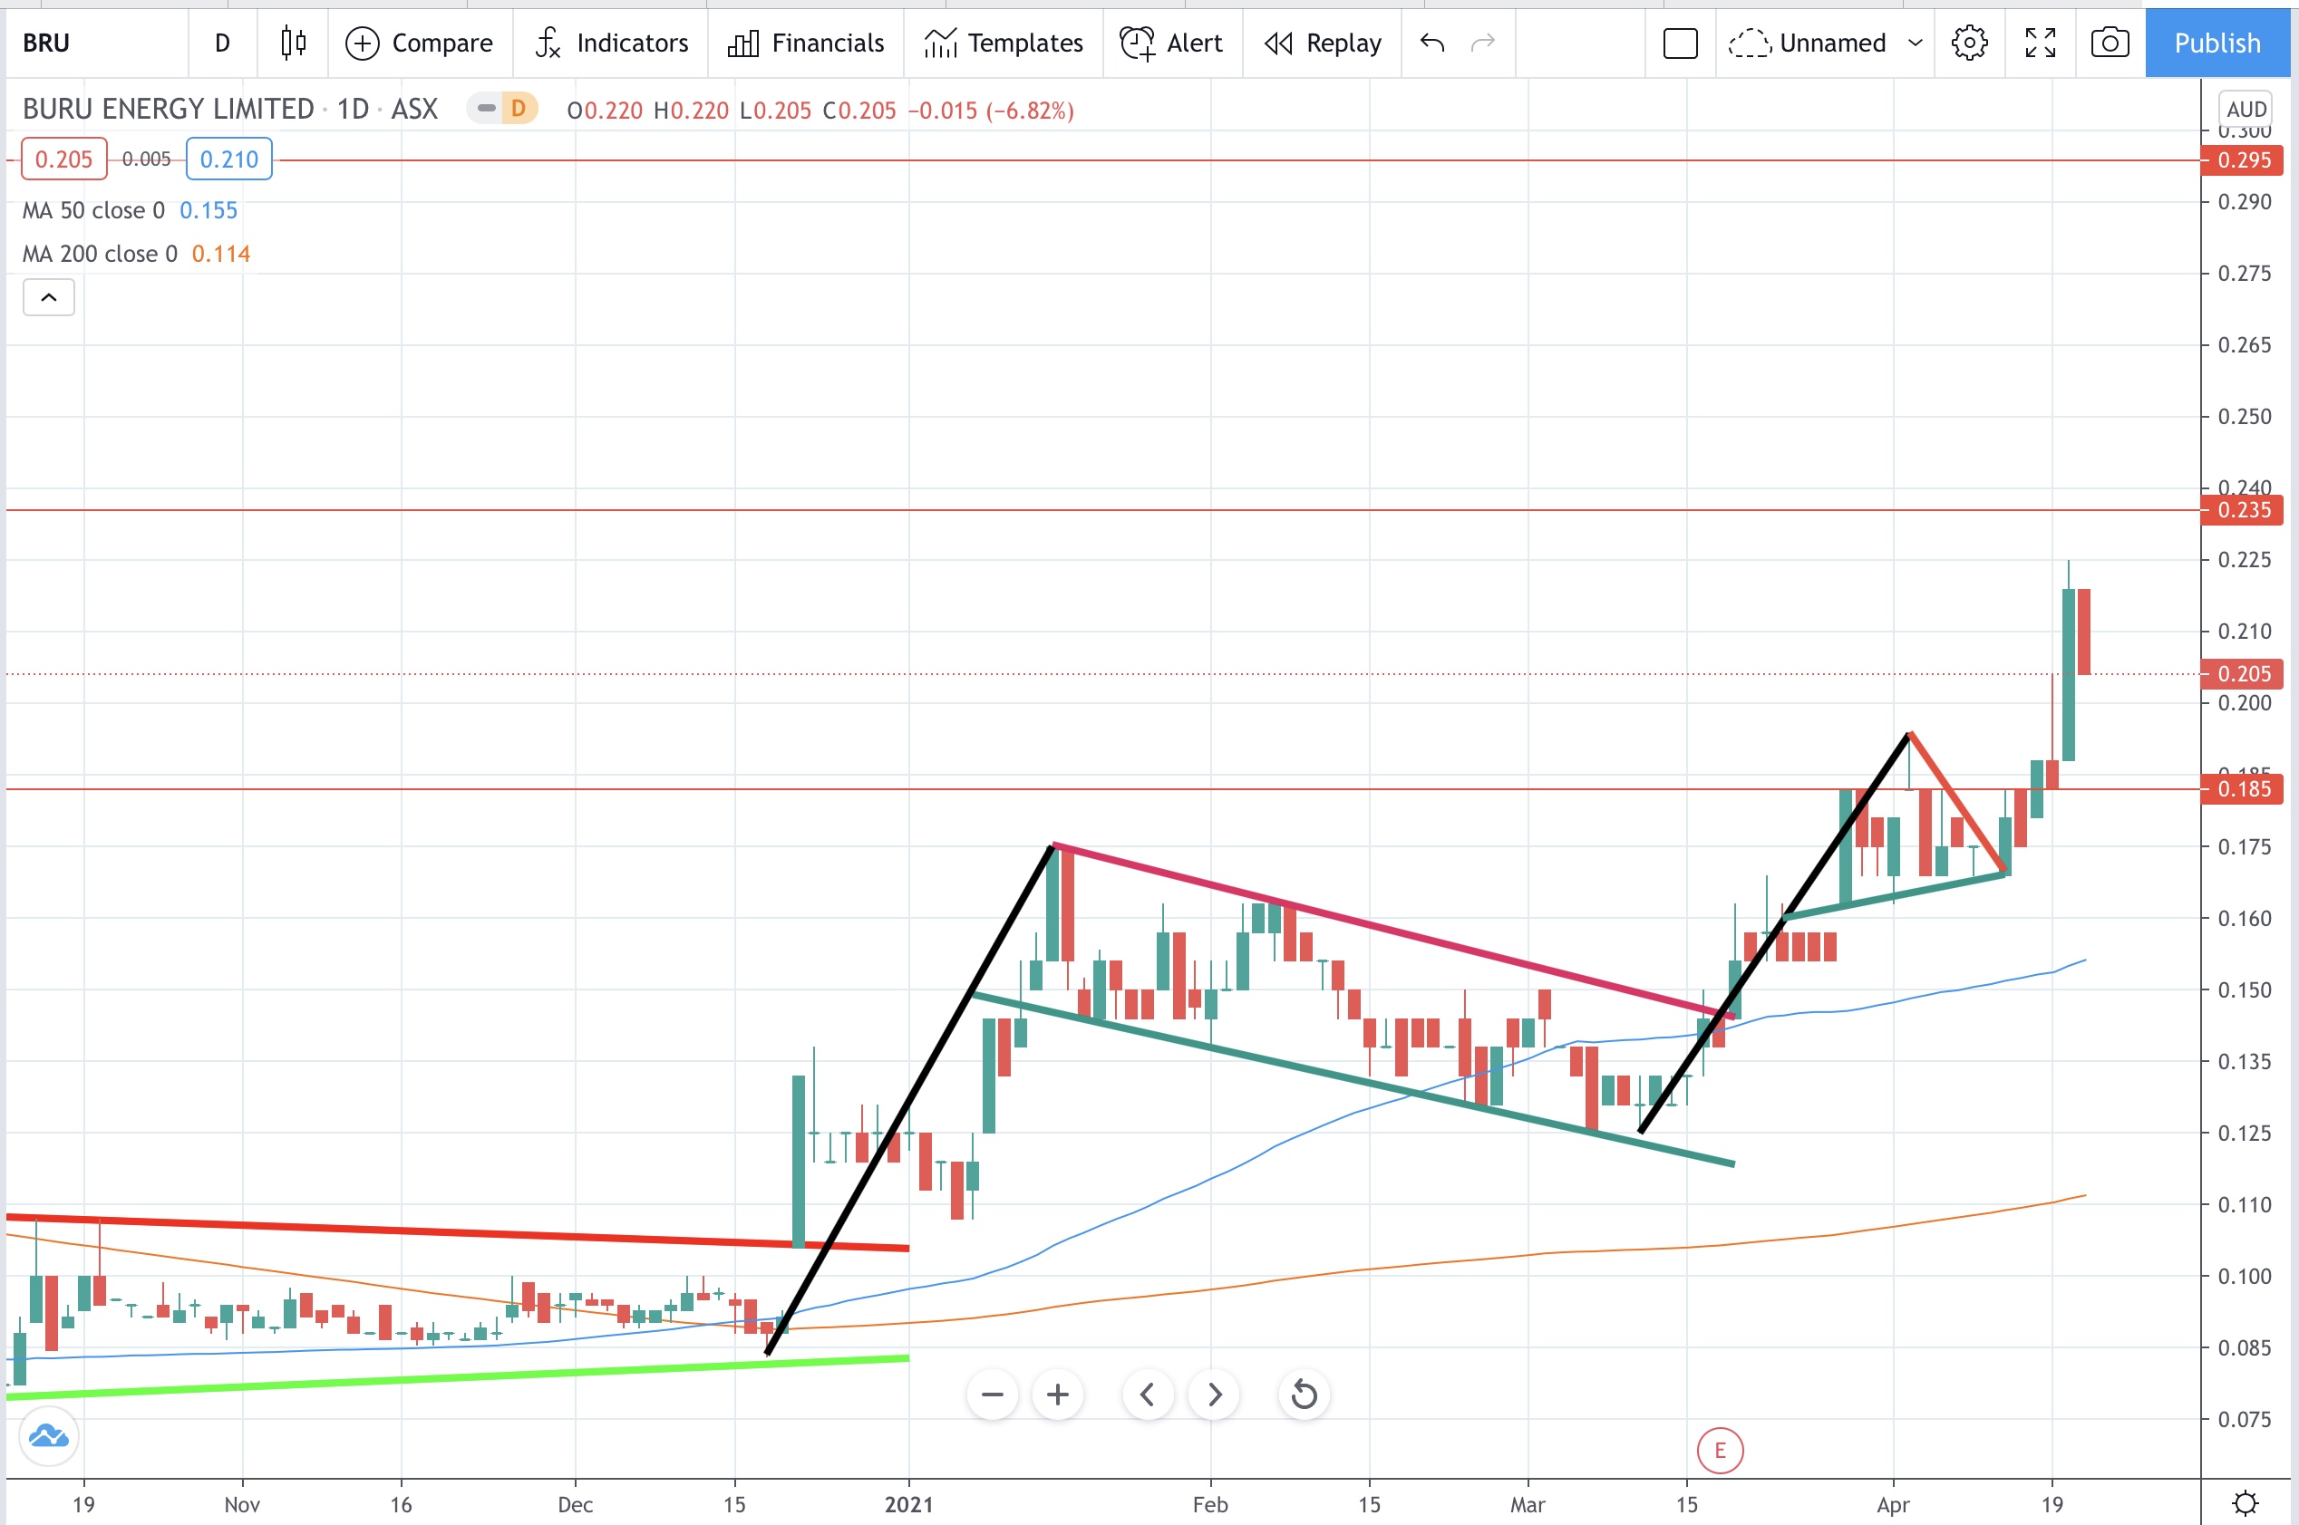Click the 0.295 red price label
This screenshot has height=1525, width=2299.
tap(2242, 159)
